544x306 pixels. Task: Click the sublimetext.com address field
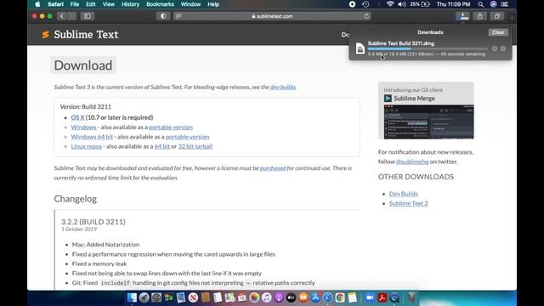point(272,16)
